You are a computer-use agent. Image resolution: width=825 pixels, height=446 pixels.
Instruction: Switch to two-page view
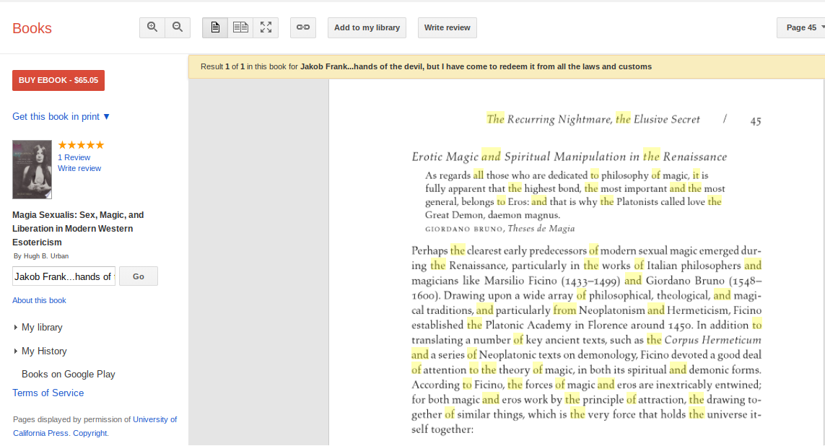240,27
